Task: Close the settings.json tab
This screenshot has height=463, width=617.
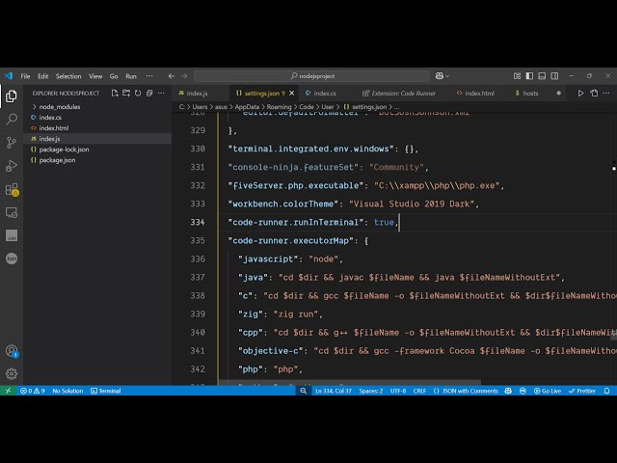Action: 291,94
